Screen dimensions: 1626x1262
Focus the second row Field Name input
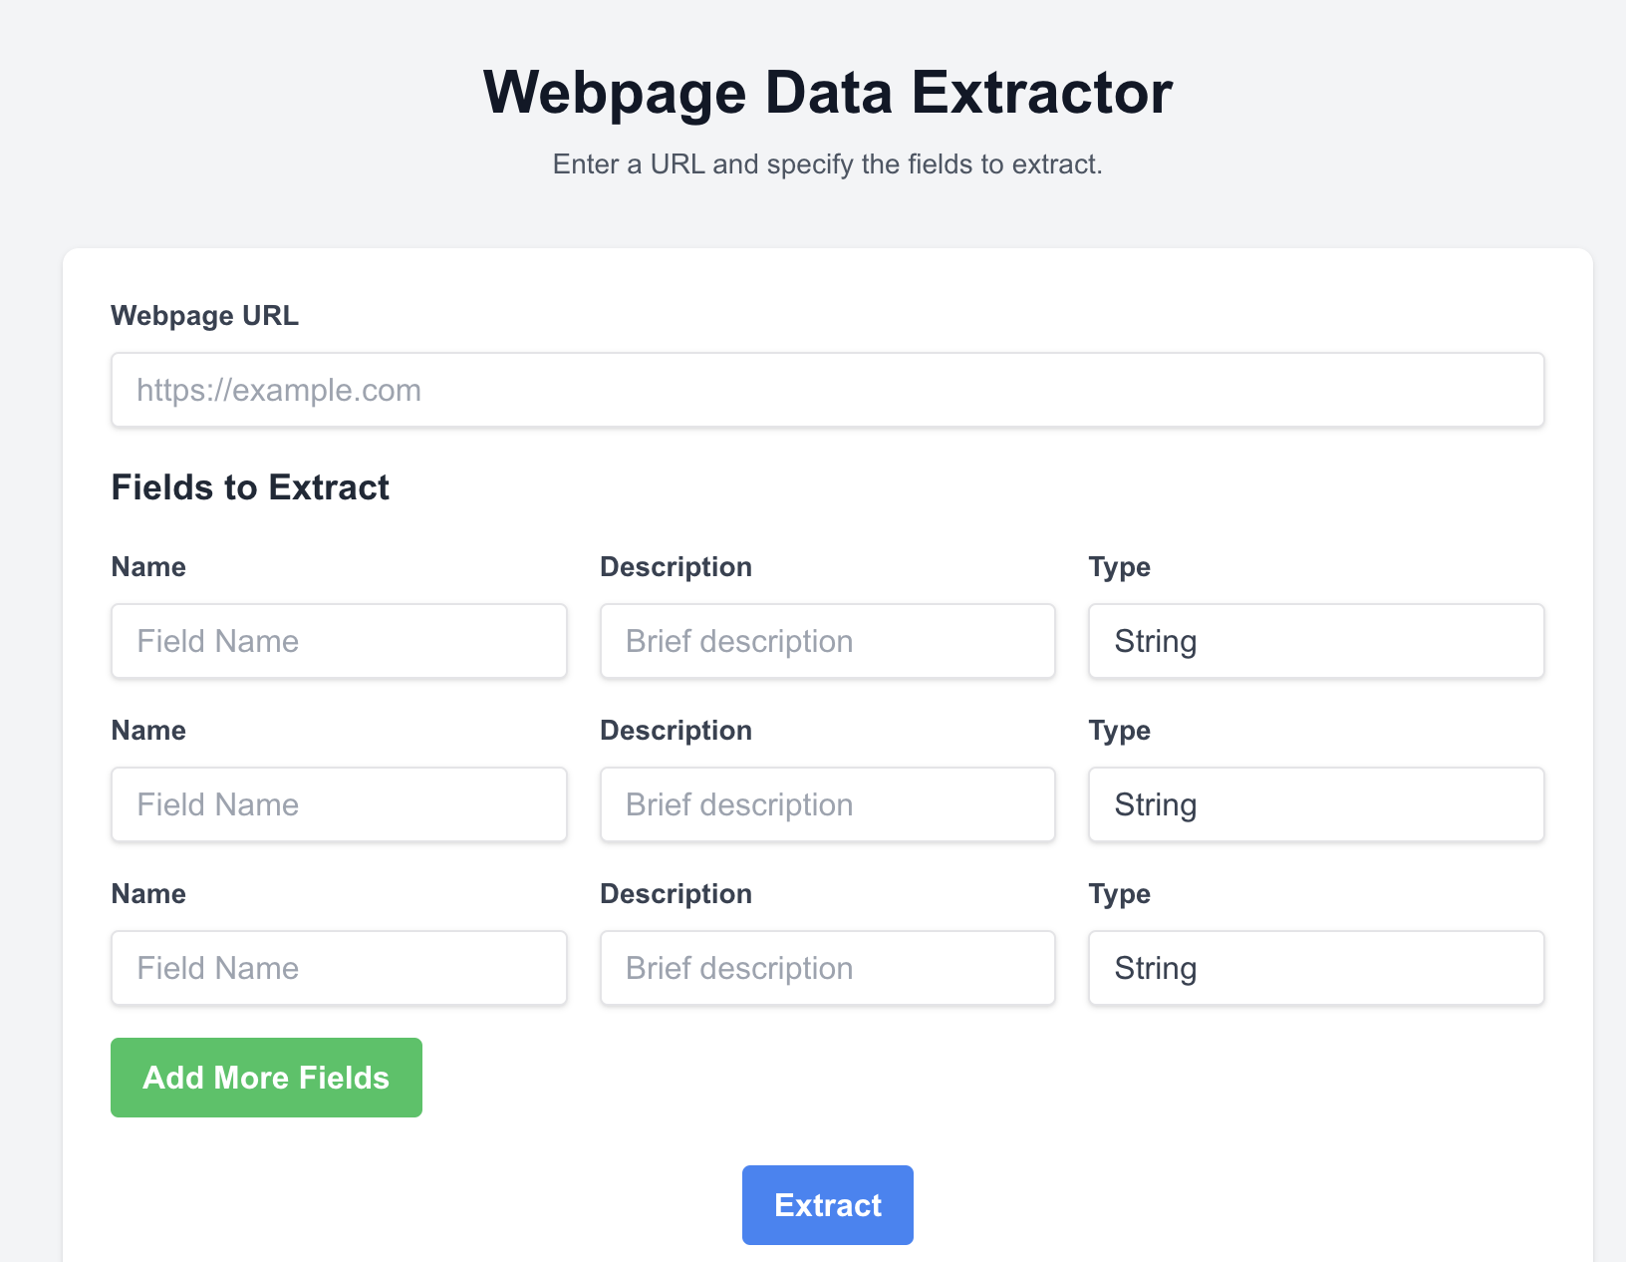(x=339, y=804)
